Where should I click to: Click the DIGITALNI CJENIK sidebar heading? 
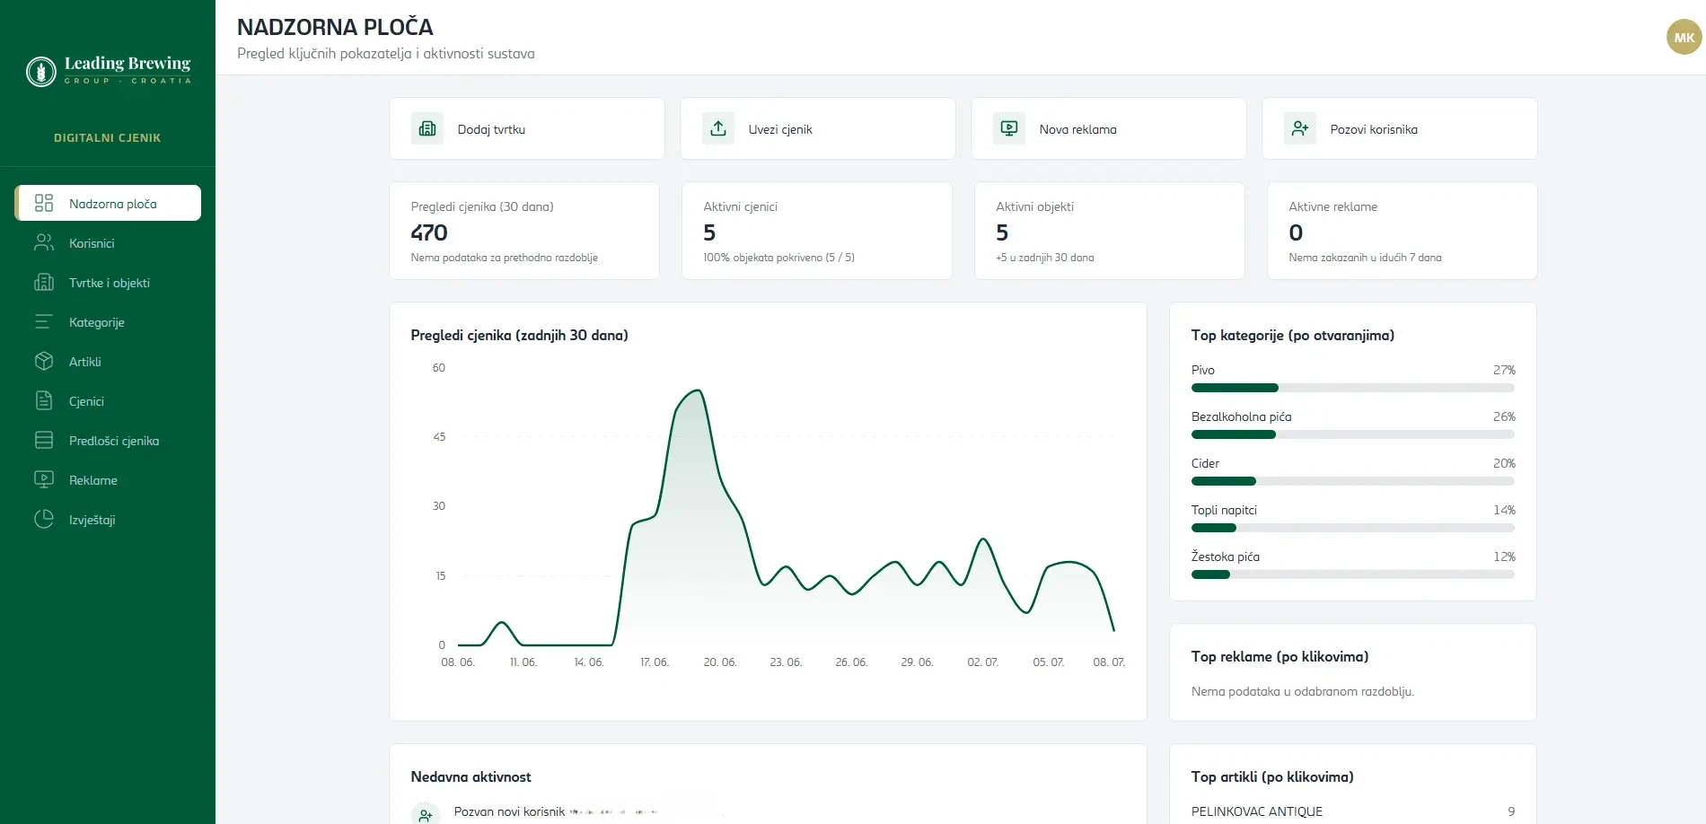(108, 137)
